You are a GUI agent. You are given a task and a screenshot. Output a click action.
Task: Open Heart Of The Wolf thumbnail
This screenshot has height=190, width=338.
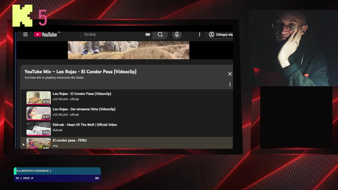coord(39,129)
